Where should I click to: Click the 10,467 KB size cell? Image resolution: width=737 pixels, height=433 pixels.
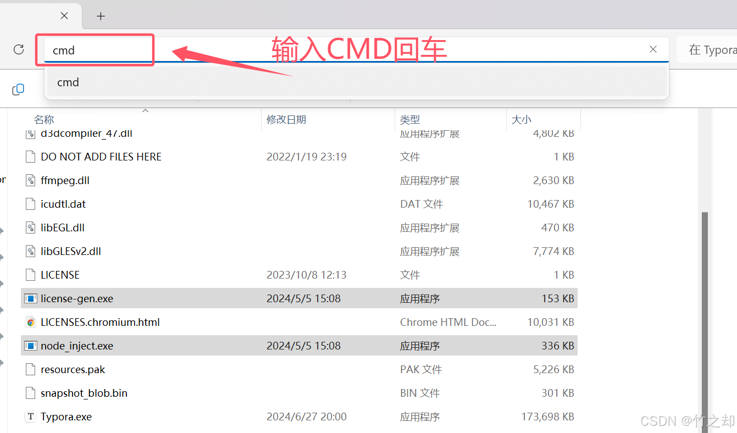click(x=551, y=204)
